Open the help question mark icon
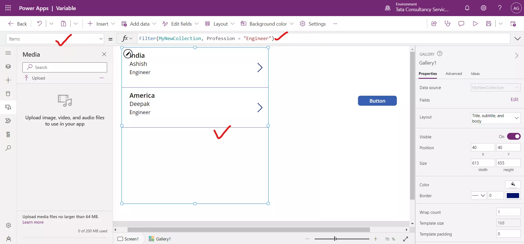Image resolution: width=524 pixels, height=244 pixels. tap(500, 8)
